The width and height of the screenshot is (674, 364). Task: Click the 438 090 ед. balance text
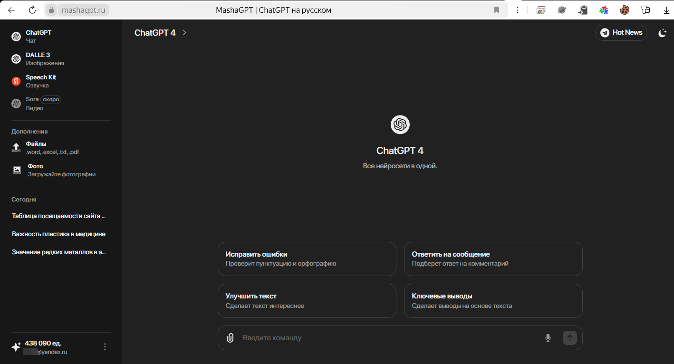point(43,343)
